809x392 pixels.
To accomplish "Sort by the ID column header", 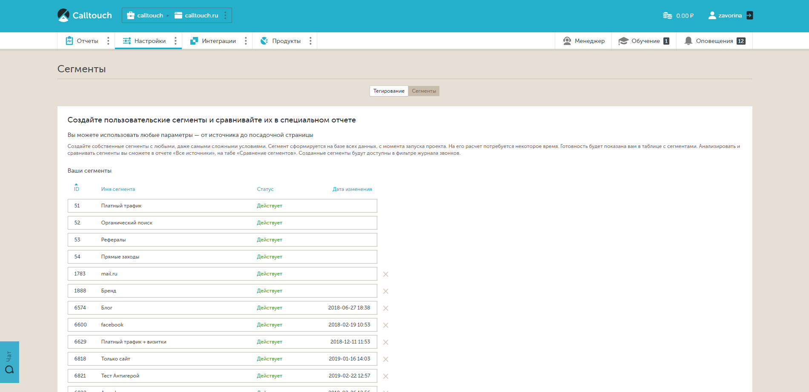I will 77,189.
